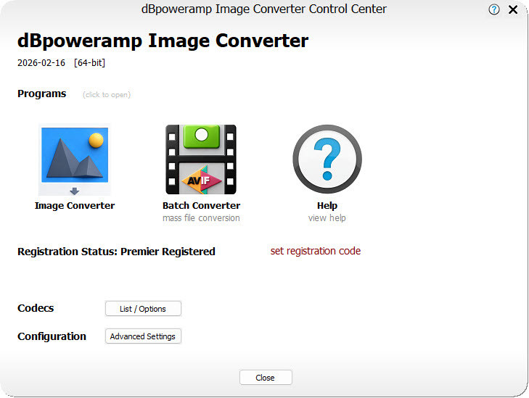Image resolution: width=529 pixels, height=398 pixels.
Task: Click the "Registration Status: Premier Registered" text
Action: [116, 252]
